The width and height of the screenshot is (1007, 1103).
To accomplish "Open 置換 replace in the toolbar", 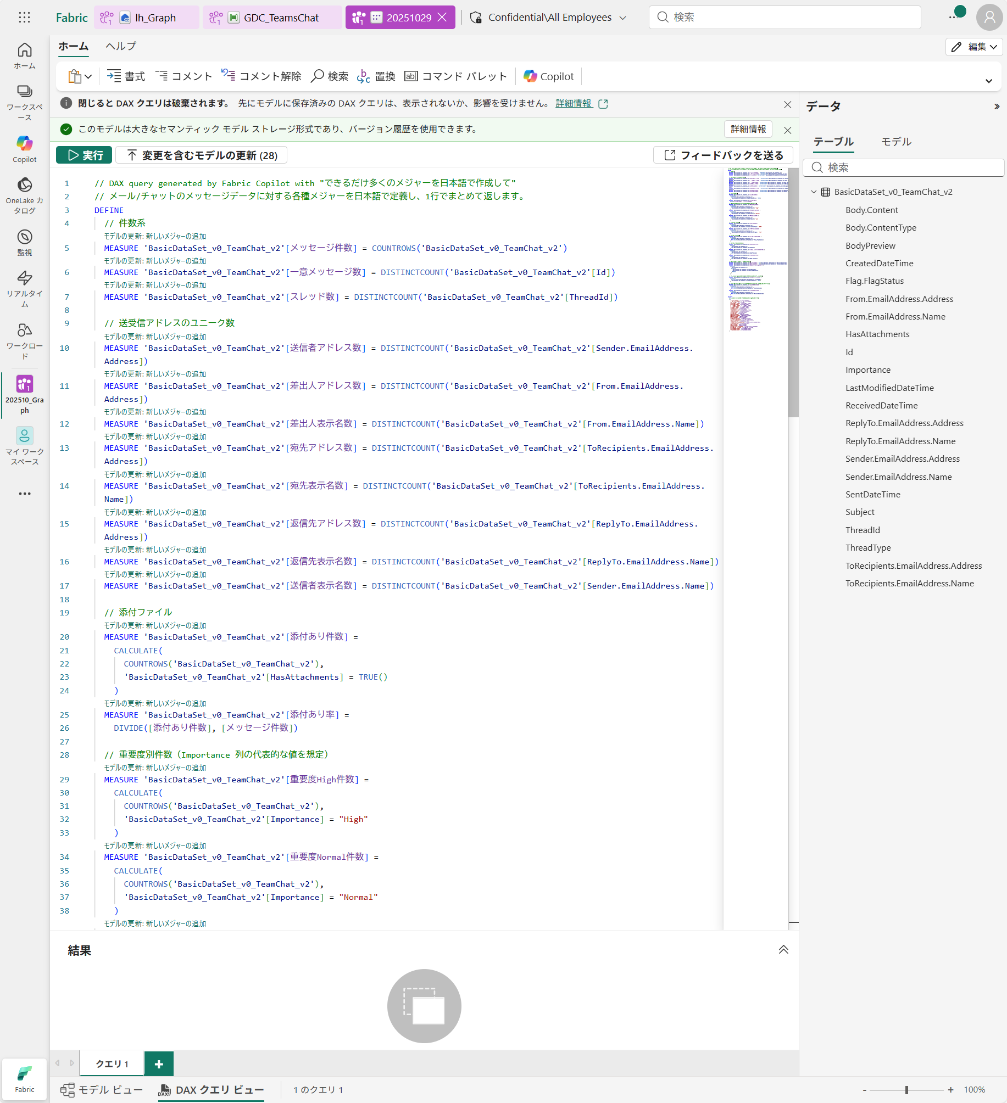I will [x=376, y=76].
